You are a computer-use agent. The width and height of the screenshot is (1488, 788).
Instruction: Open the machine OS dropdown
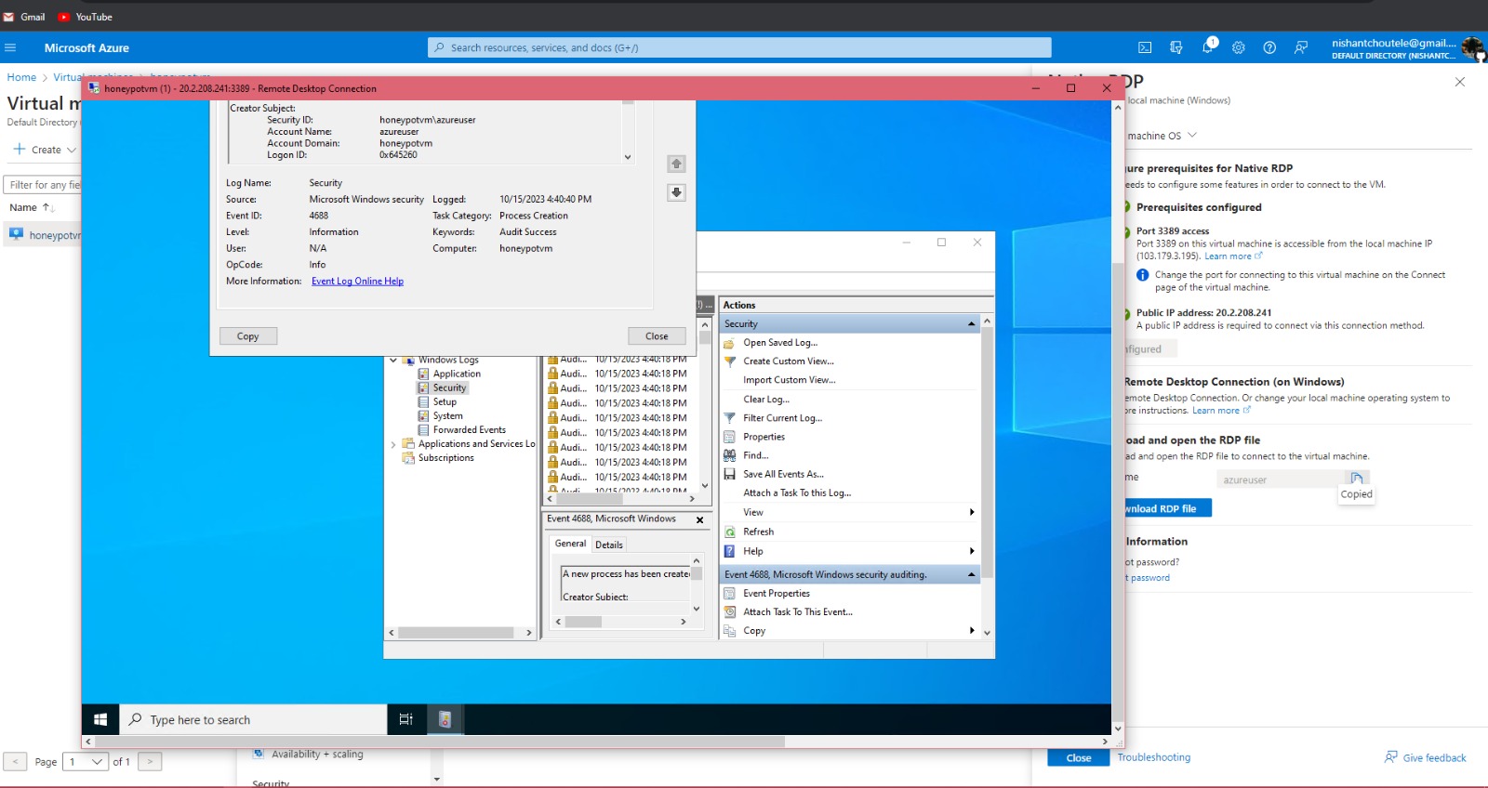click(1162, 136)
